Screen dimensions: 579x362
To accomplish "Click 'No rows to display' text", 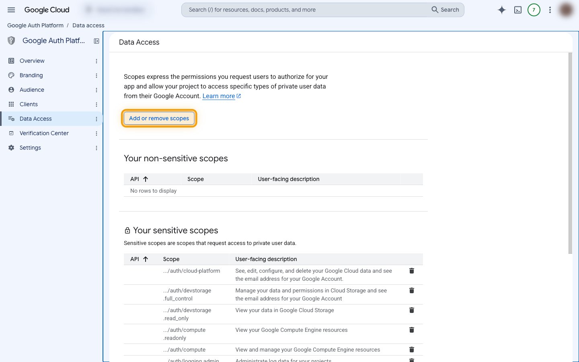I will click(x=153, y=191).
